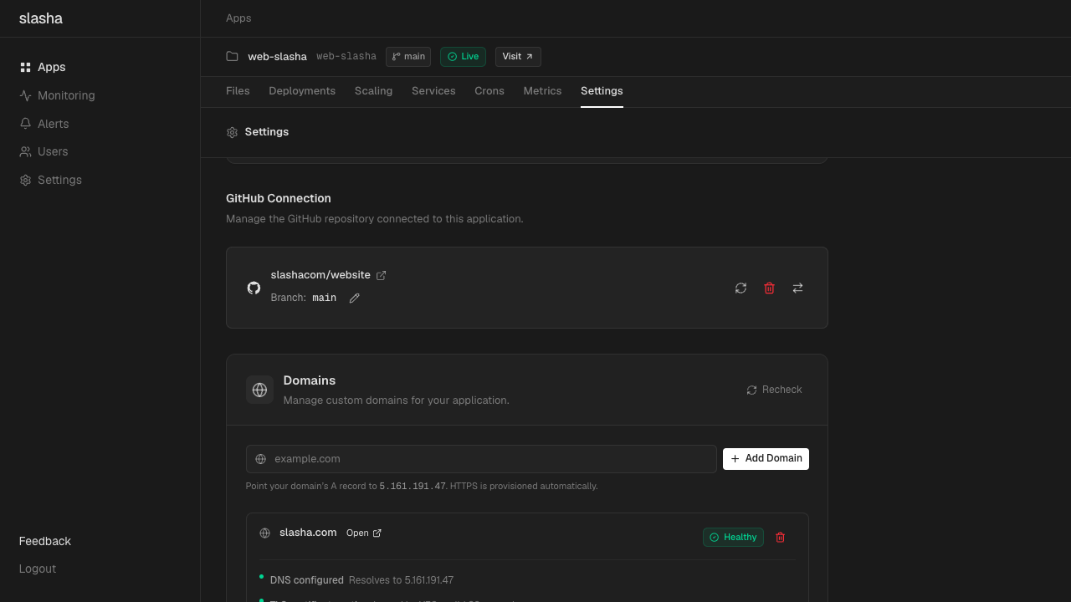Open Settings in the left sidebar
Viewport: 1071px width, 602px height.
[x=51, y=180]
